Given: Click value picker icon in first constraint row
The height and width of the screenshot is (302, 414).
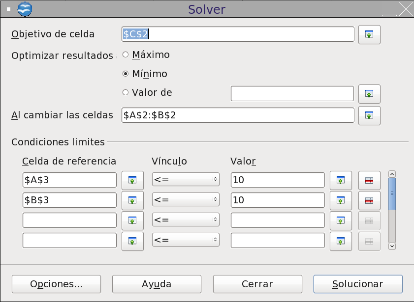Looking at the screenshot, I should point(341,180).
